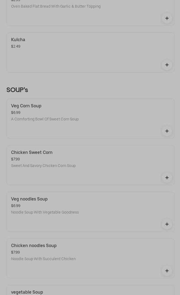Viewport: 180px width, 295px height.
Task: Click the Chicken noodles Soup title
Action: click(34, 246)
